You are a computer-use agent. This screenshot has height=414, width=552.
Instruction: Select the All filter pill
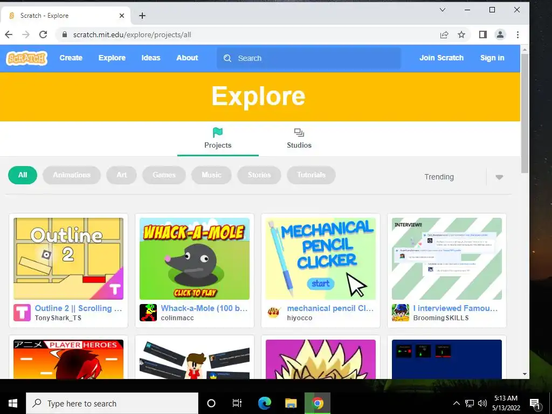23,175
